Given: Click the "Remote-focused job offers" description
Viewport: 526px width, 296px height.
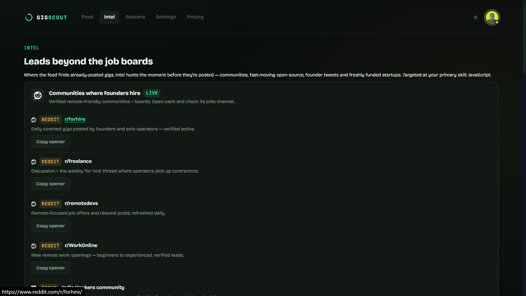Looking at the screenshot, I should click(x=98, y=213).
